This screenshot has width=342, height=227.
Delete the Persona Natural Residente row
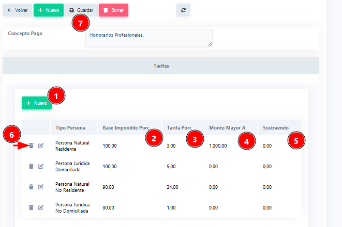pyautogui.click(x=31, y=145)
